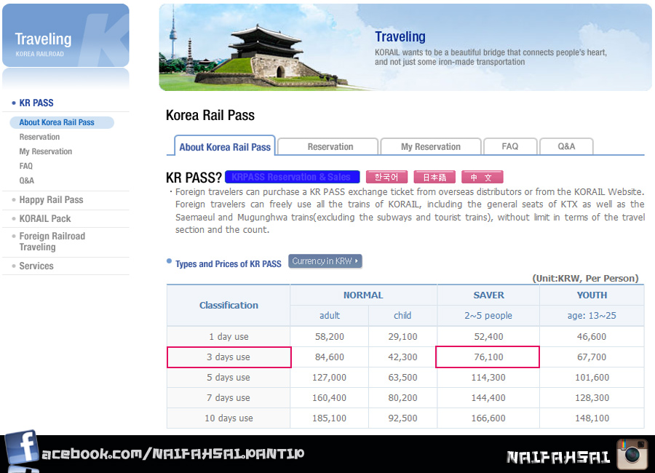This screenshot has width=655, height=473.
Task: Click the child price 63,500
Action: coord(402,378)
